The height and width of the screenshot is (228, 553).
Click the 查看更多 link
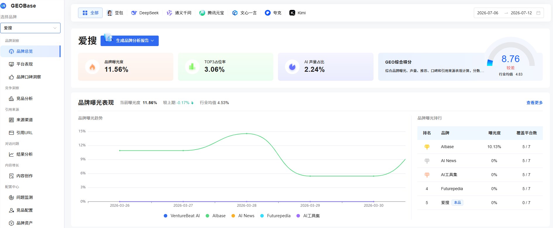534,103
